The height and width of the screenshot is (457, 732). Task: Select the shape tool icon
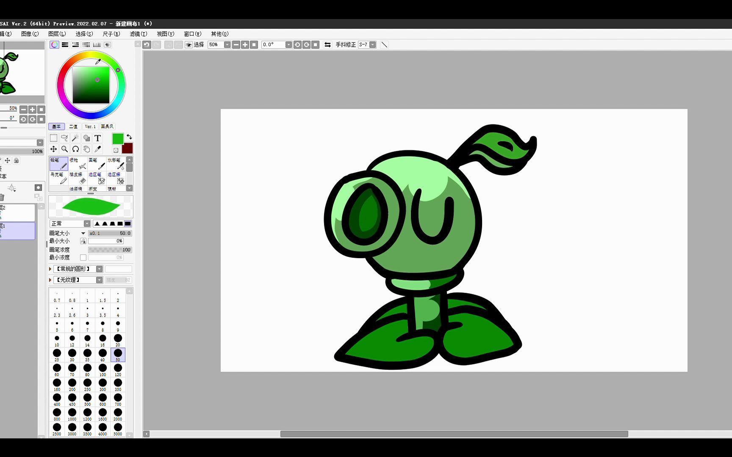(86, 138)
